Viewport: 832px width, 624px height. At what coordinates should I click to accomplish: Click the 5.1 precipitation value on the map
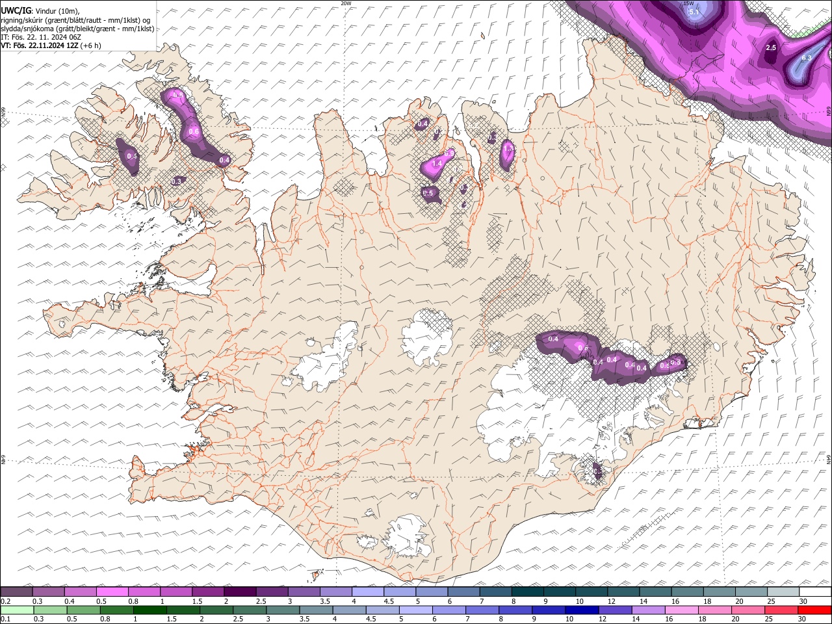coord(694,12)
